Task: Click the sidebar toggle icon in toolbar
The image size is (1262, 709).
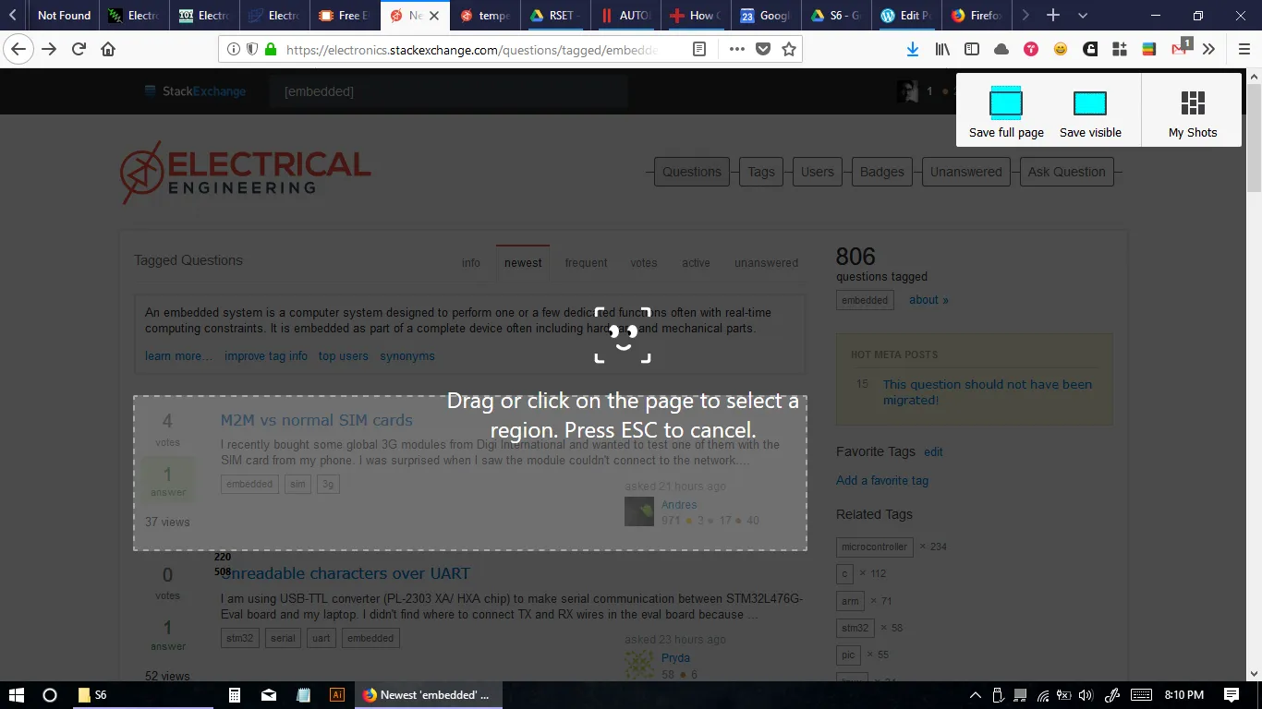Action: pos(972,48)
